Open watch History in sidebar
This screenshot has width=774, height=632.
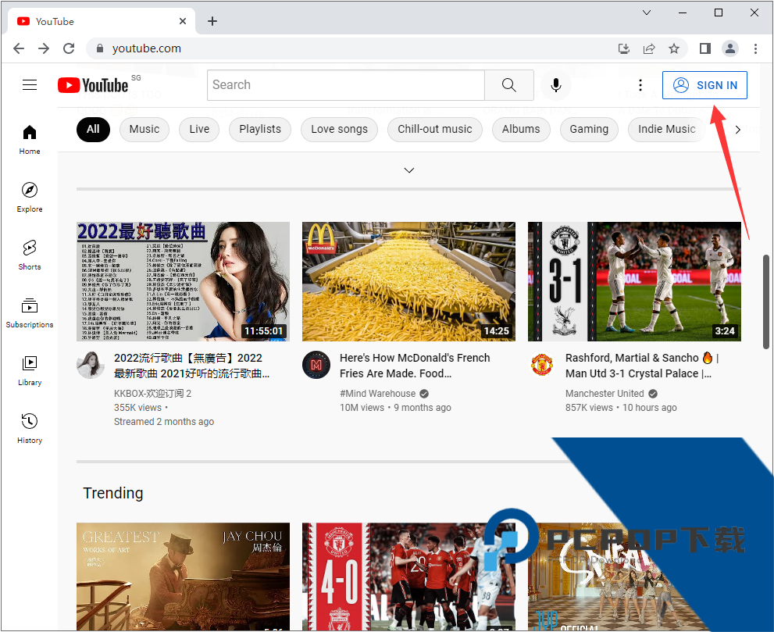coord(30,428)
